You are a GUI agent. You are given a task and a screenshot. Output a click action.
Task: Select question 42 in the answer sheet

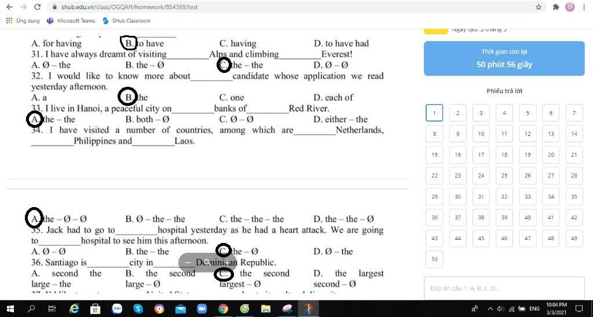[x=574, y=218]
